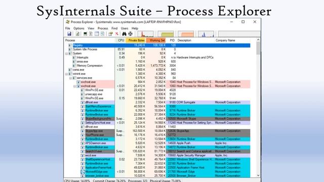Click the icon beside Memory Compression

(74, 66)
